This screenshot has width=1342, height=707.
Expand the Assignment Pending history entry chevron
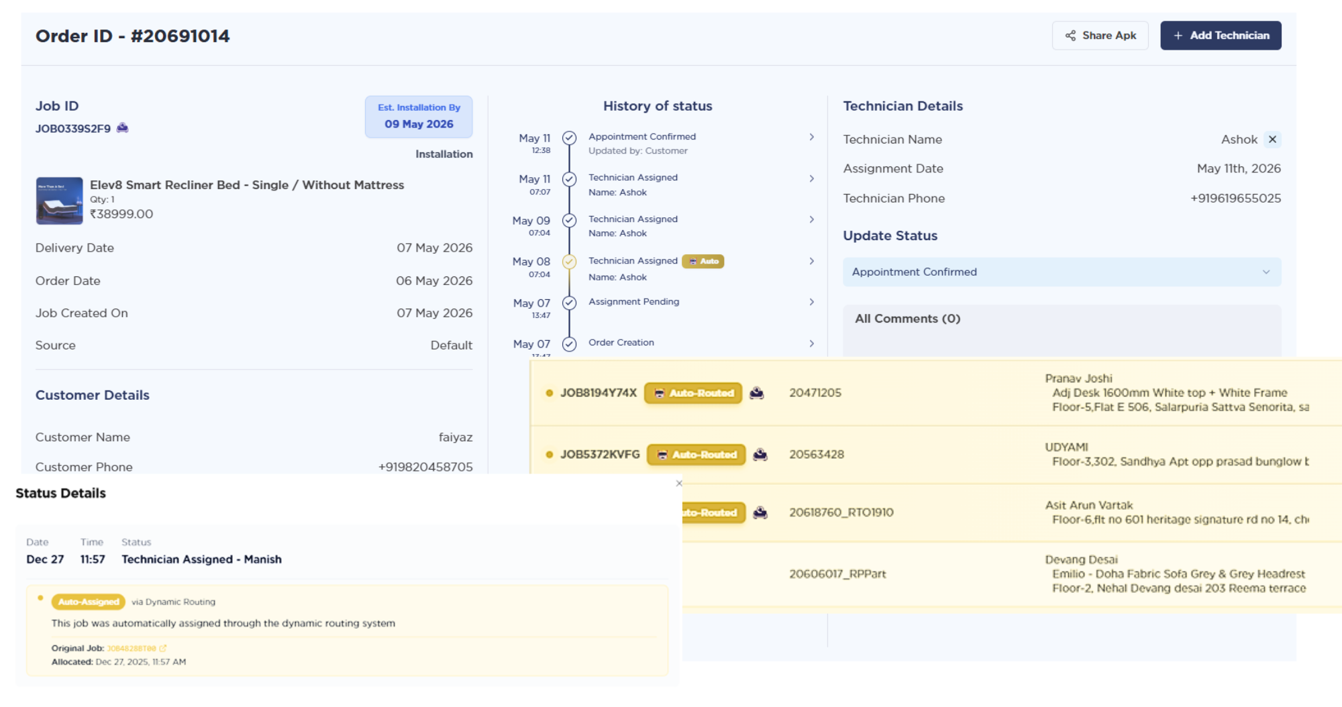point(811,302)
